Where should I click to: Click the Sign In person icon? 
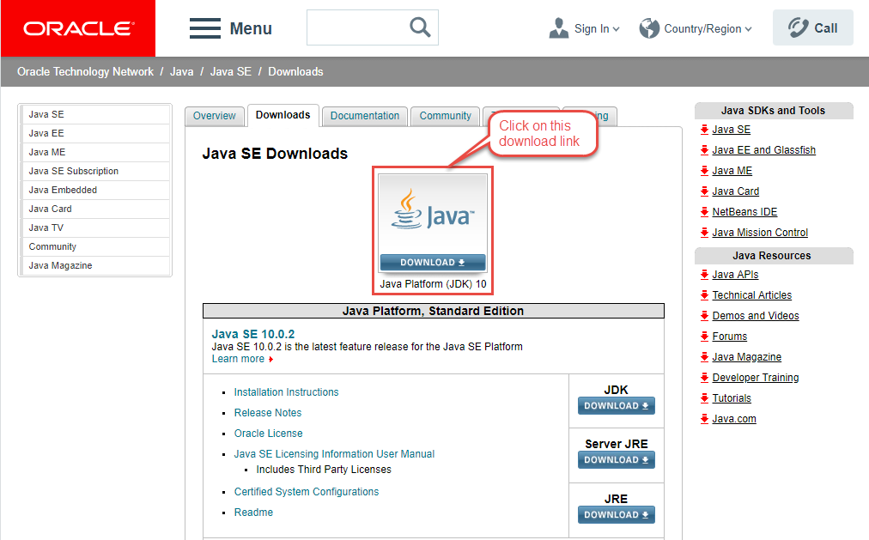point(559,27)
